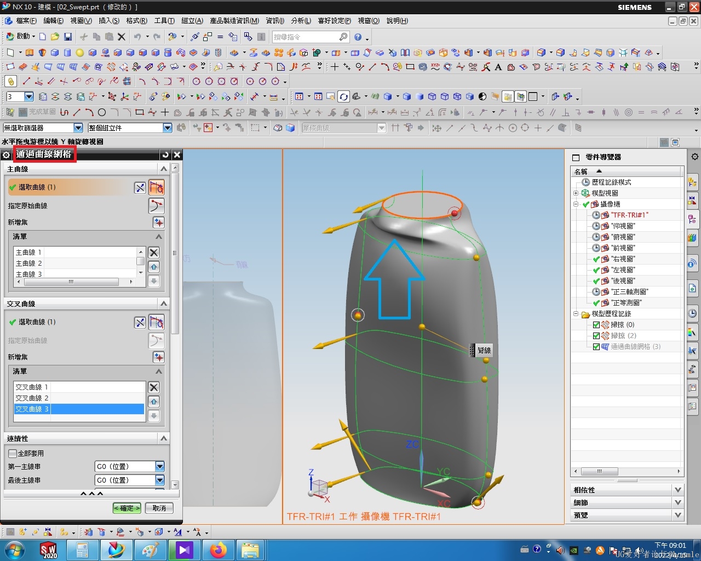Select 歷程記錄模式 in the navigator
The image size is (701, 561).
[611, 182]
